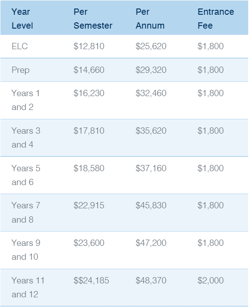Click the Entrance Fee column header

point(216,19)
